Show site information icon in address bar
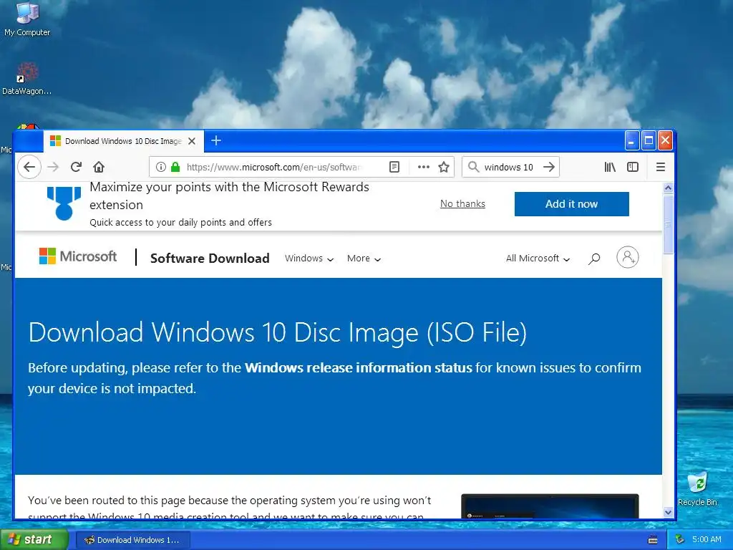Viewport: 733px width, 550px height. [161, 167]
